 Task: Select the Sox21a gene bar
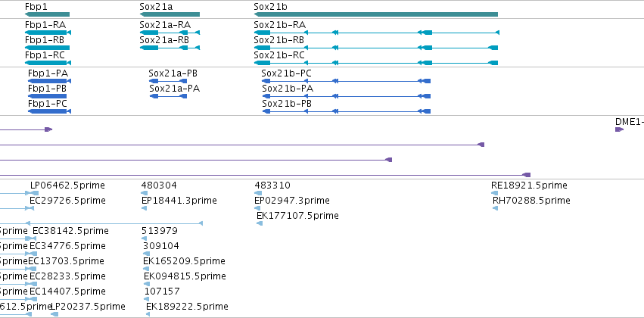coord(170,14)
